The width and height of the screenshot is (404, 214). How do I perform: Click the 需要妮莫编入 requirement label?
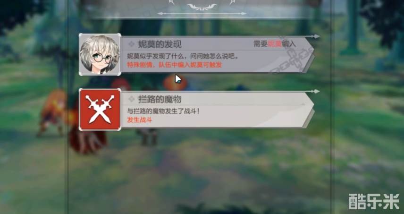tap(275, 43)
